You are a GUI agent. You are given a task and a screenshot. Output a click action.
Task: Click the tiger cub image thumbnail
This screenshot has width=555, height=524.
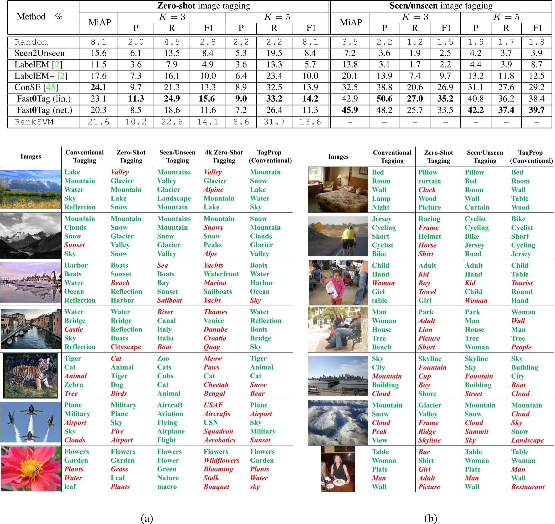click(x=31, y=376)
